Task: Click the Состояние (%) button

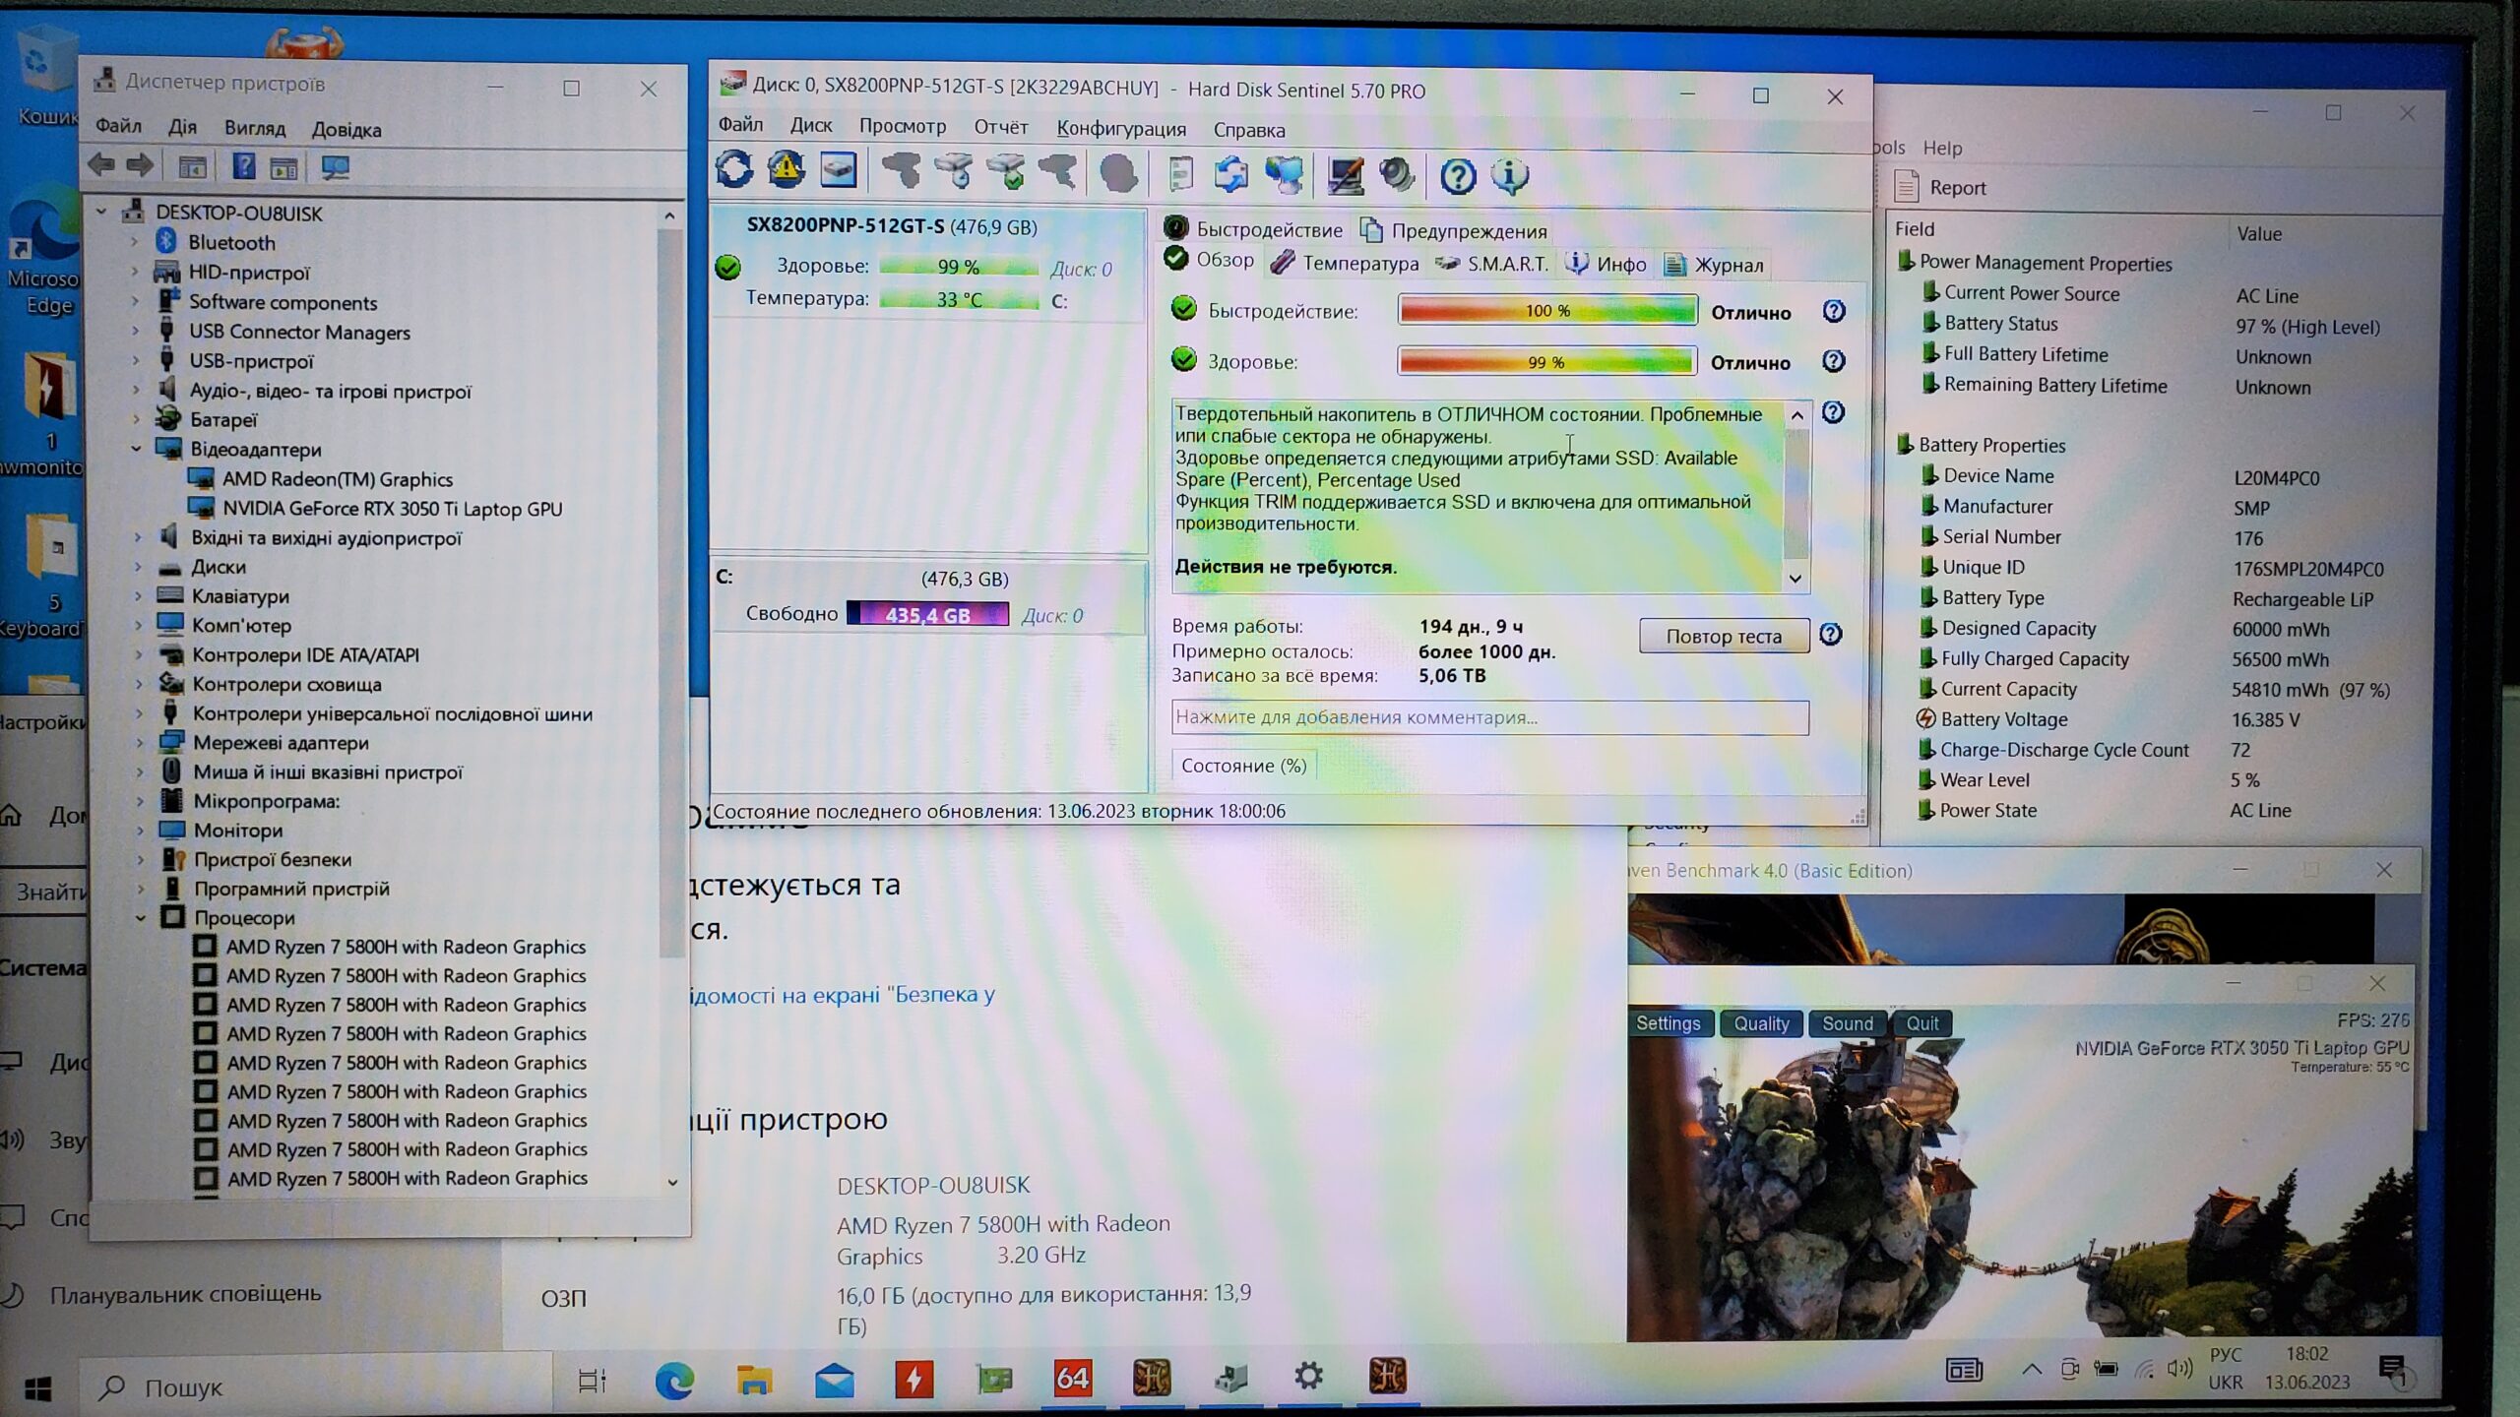Action: point(1243,766)
